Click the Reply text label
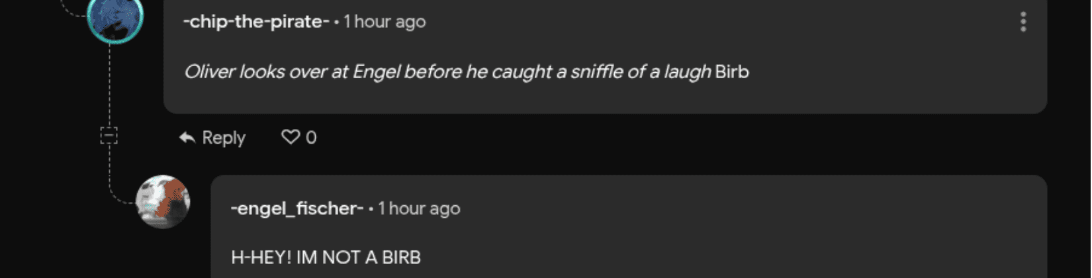 coord(224,138)
